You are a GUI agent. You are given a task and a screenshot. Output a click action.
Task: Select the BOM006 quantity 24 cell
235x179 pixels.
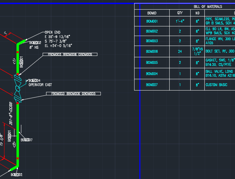click(x=180, y=51)
